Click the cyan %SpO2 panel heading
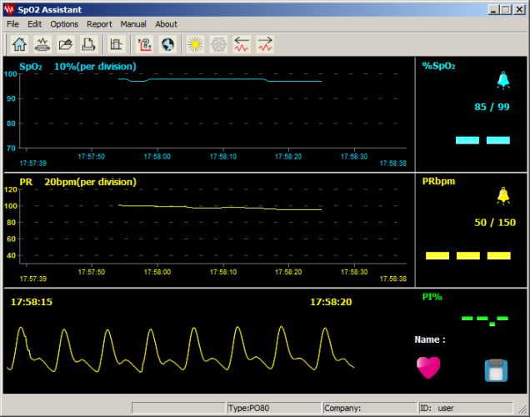 (x=438, y=66)
